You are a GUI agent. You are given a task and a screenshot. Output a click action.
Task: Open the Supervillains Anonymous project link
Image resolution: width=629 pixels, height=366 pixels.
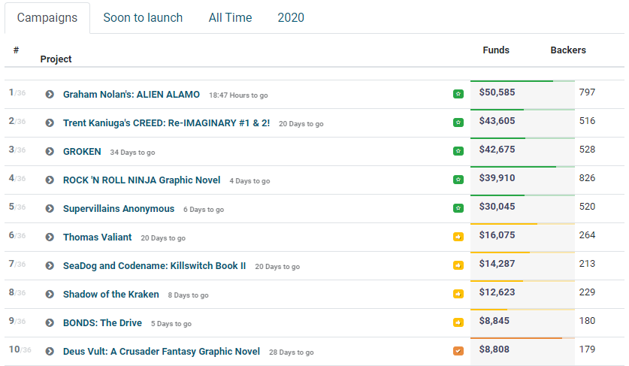pos(119,209)
